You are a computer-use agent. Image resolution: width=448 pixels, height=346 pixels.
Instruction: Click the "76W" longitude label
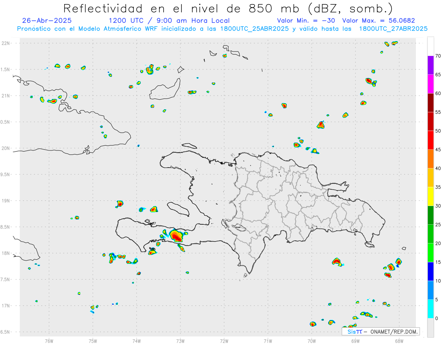point(49,341)
